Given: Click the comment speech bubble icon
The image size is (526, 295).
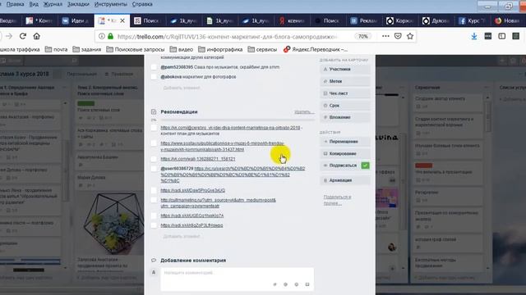Looking at the screenshot, I should [x=154, y=261].
